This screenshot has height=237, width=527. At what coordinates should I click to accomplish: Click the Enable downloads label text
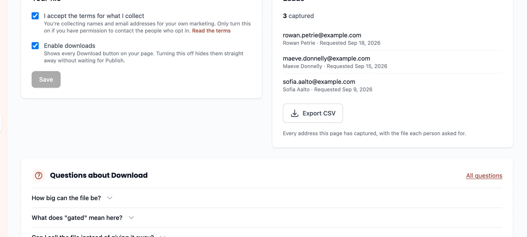[x=69, y=46]
